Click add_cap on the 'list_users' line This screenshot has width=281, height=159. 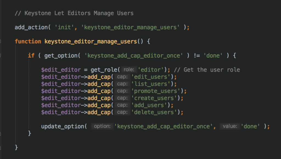[x=99, y=84]
